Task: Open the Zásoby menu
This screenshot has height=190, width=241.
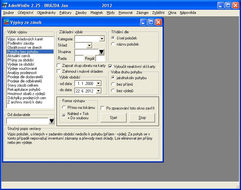Action: click(x=81, y=13)
